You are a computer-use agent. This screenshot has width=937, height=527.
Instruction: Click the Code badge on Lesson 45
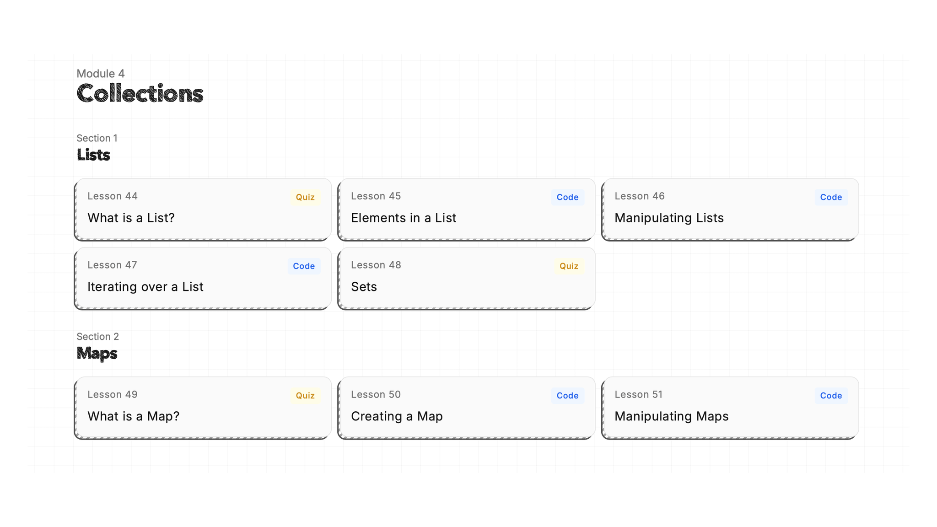567,197
